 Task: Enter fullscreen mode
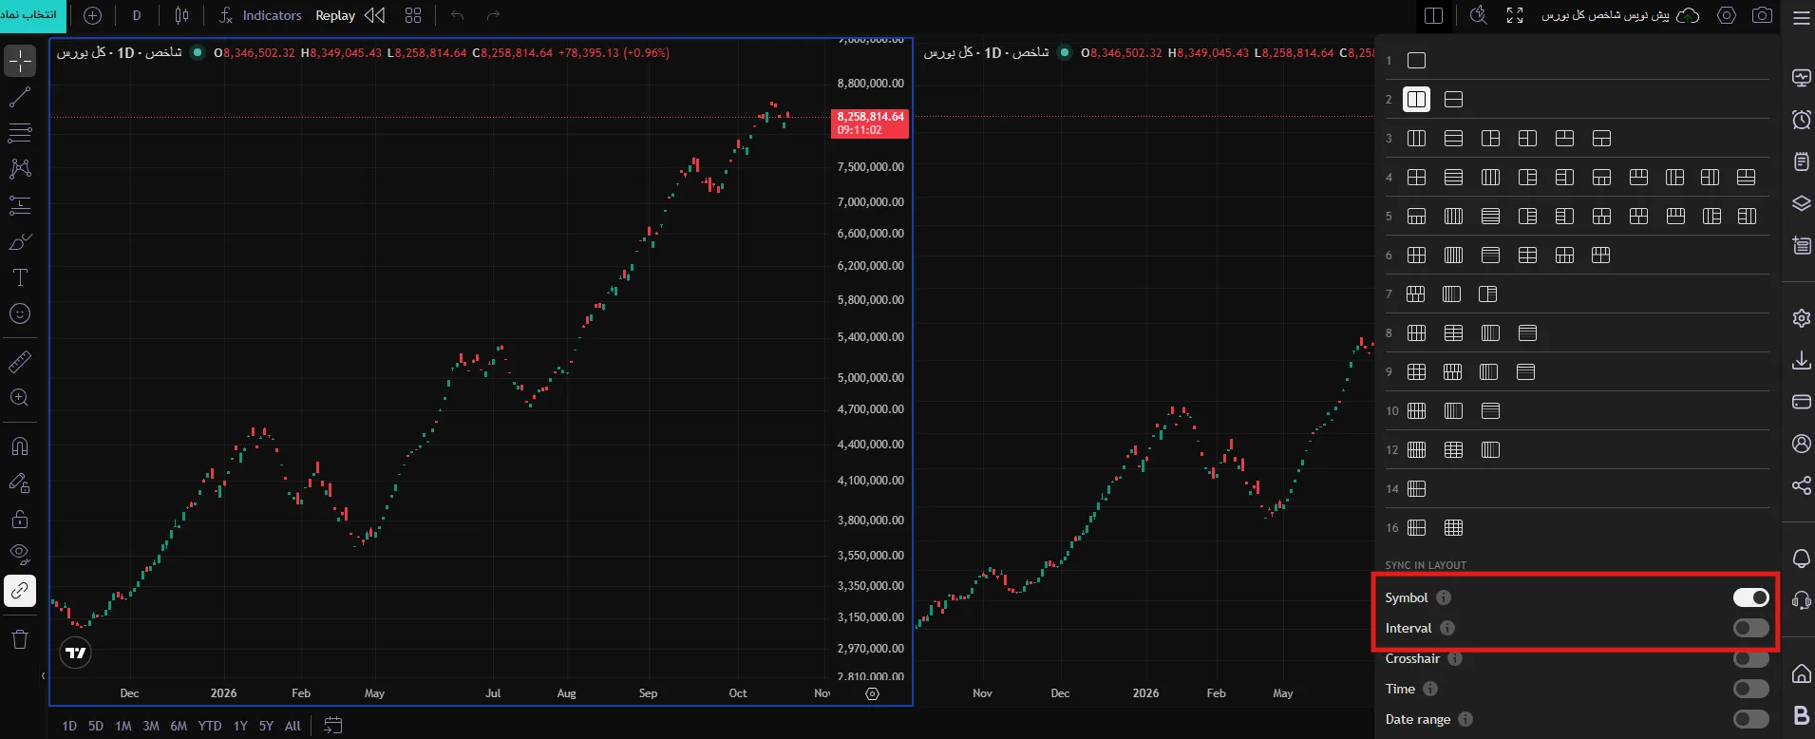[1515, 15]
